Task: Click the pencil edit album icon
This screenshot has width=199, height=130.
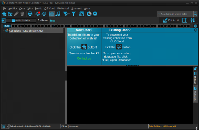Action: 16,14
